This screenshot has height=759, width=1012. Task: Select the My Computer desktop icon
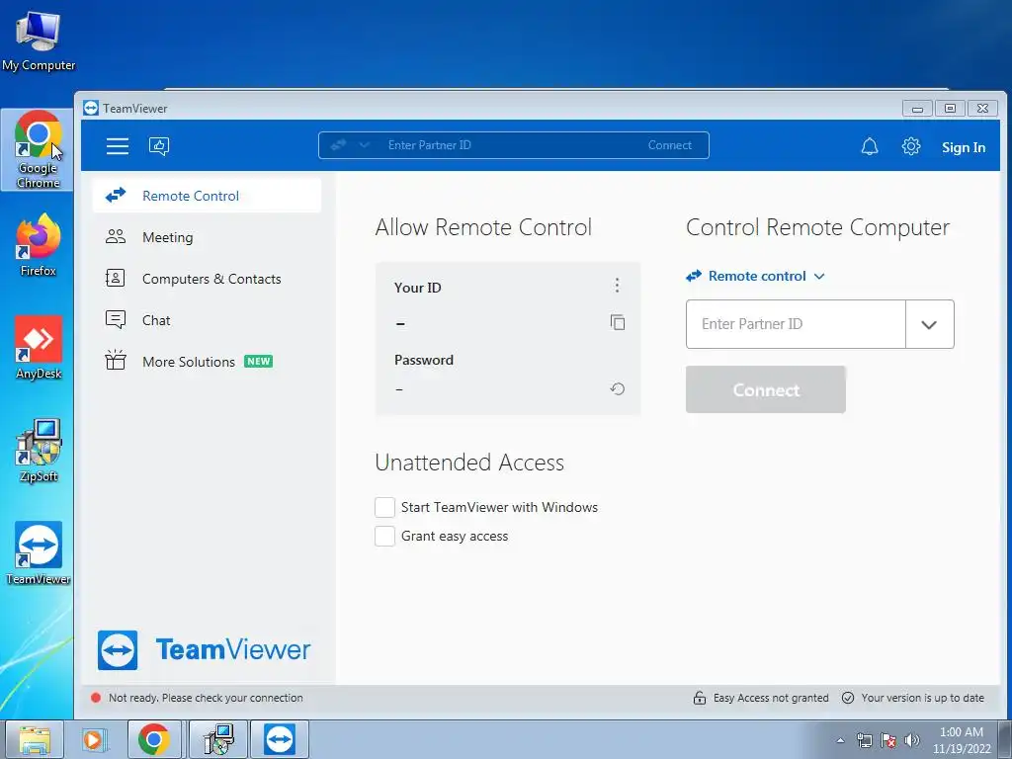(39, 40)
